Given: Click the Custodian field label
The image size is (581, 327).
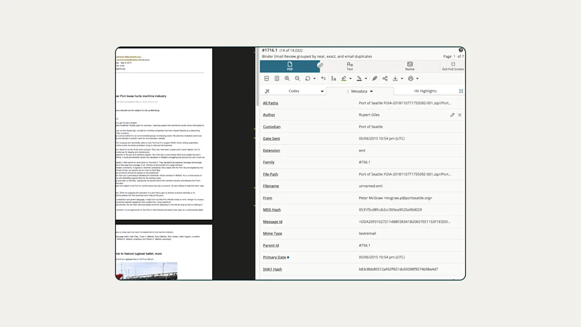Looking at the screenshot, I should pos(271,127).
